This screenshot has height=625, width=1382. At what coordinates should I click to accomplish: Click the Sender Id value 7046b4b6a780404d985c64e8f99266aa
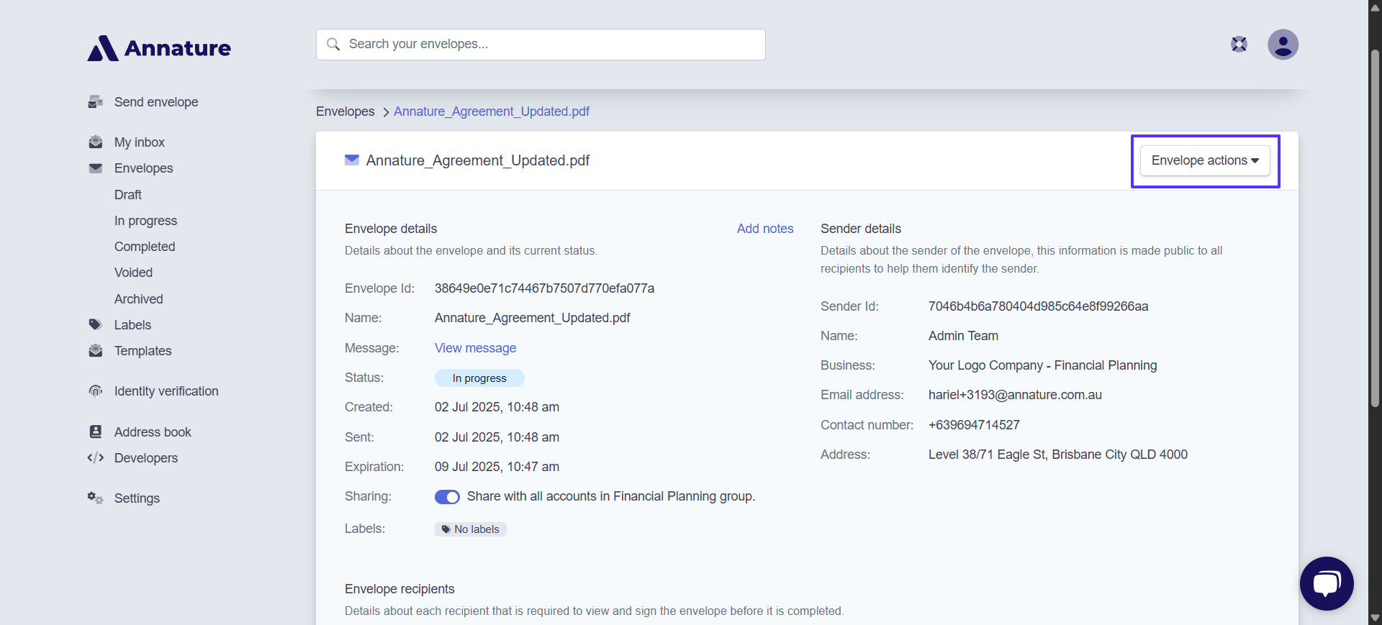coord(1038,306)
